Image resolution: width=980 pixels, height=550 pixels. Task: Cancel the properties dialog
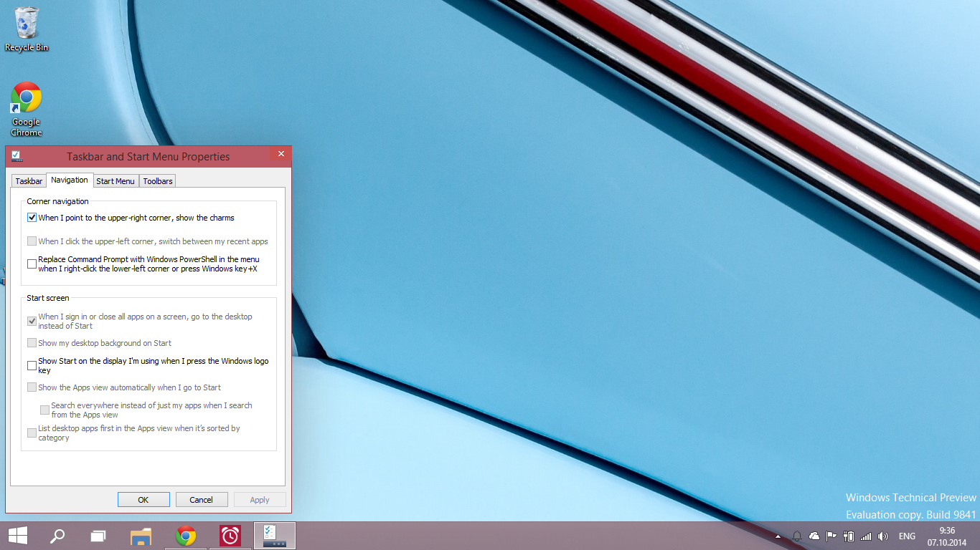(202, 500)
